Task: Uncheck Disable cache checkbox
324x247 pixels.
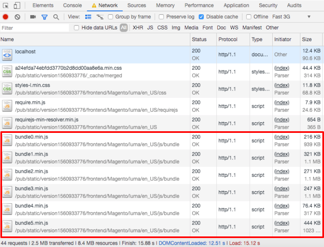Action: coord(201,17)
